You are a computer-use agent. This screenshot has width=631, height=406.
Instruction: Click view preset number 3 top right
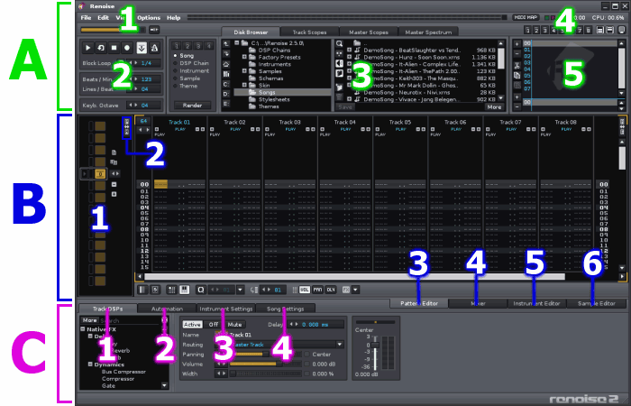point(544,30)
